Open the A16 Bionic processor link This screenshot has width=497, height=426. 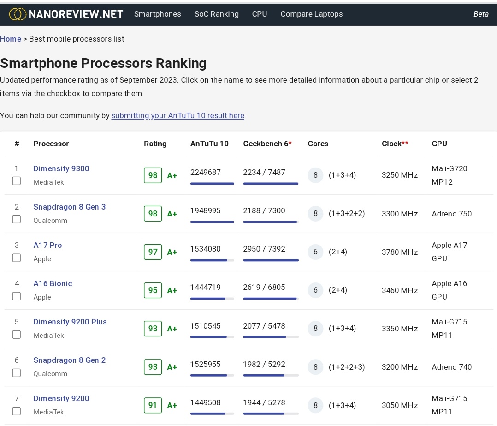pyautogui.click(x=53, y=283)
